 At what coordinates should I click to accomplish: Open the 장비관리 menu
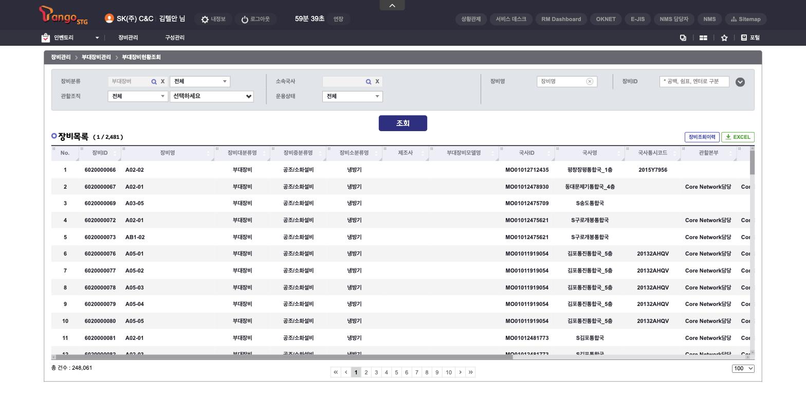[x=128, y=38]
